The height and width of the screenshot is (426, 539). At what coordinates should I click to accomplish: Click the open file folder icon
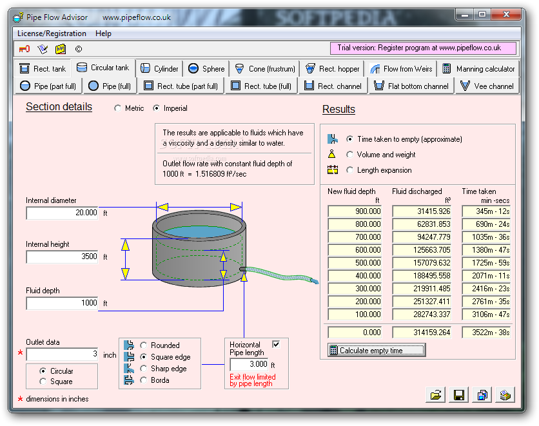[436, 395]
